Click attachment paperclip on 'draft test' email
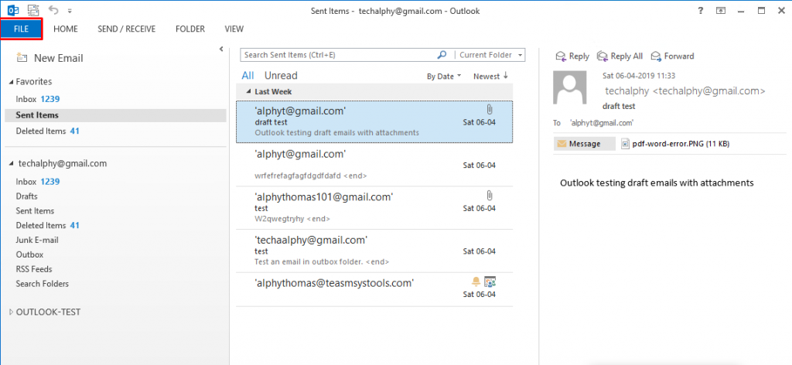 click(489, 110)
